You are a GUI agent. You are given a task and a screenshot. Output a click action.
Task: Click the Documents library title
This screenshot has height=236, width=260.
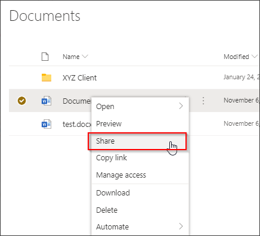point(45,16)
